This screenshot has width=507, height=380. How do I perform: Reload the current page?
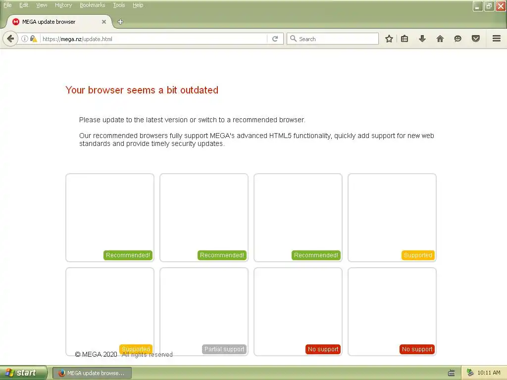(x=275, y=39)
